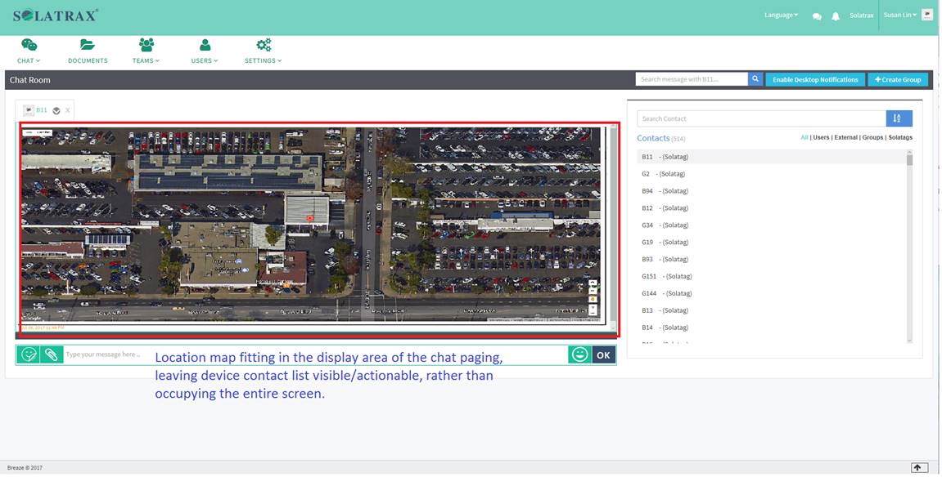Click the Contacts heading
The image size is (942, 477).
tap(653, 138)
